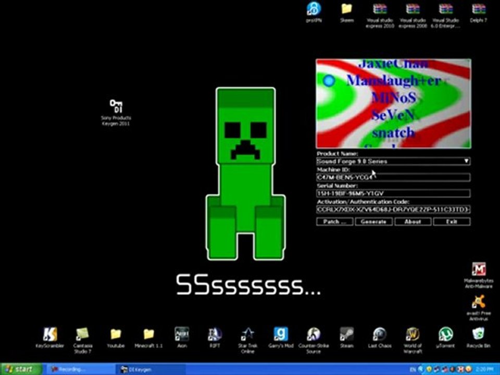
Task: Select the Recycle Bin icon
Action: pyautogui.click(x=478, y=337)
